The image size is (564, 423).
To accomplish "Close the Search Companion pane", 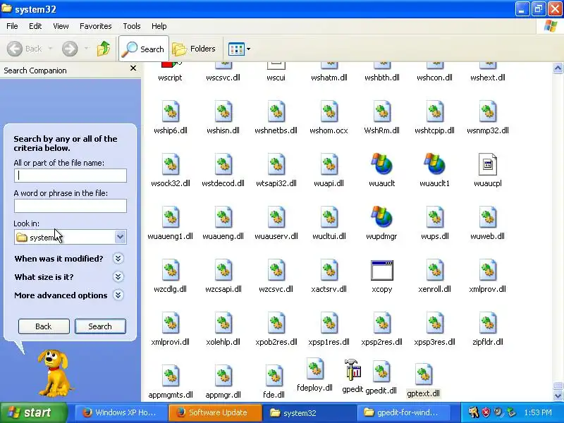I will pos(133,68).
